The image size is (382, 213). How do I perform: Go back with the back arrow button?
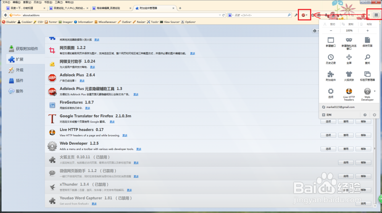click(5, 15)
